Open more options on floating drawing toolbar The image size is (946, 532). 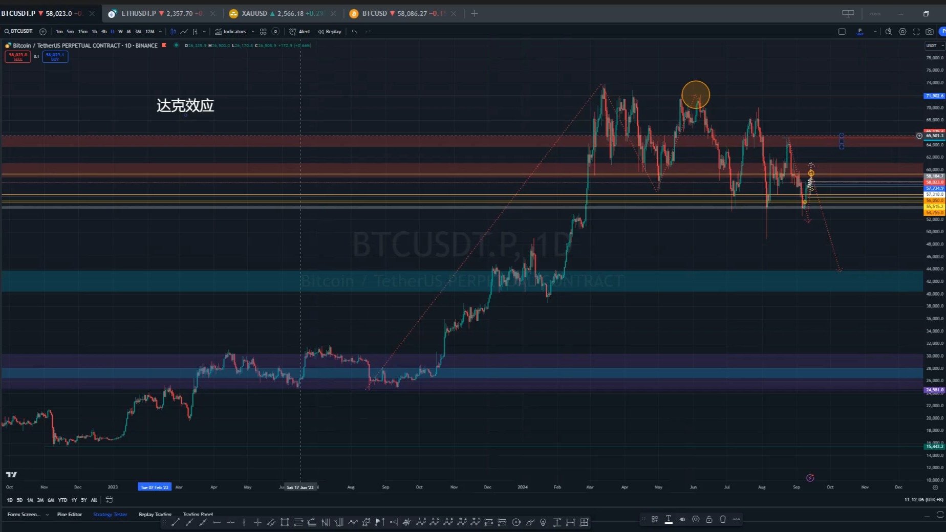737,519
